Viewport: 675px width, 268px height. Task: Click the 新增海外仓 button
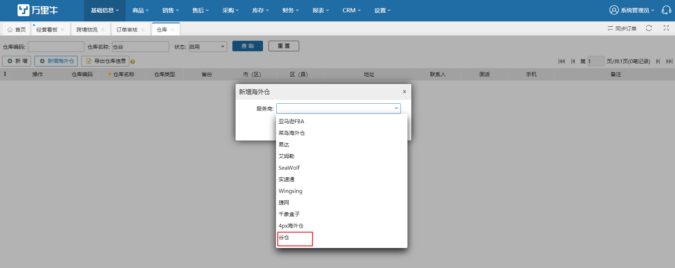pos(56,61)
